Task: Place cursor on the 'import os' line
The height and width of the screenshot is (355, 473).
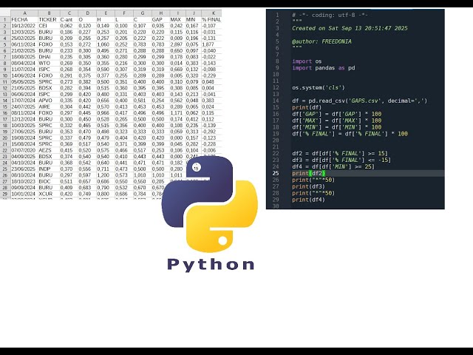Action: [307, 61]
